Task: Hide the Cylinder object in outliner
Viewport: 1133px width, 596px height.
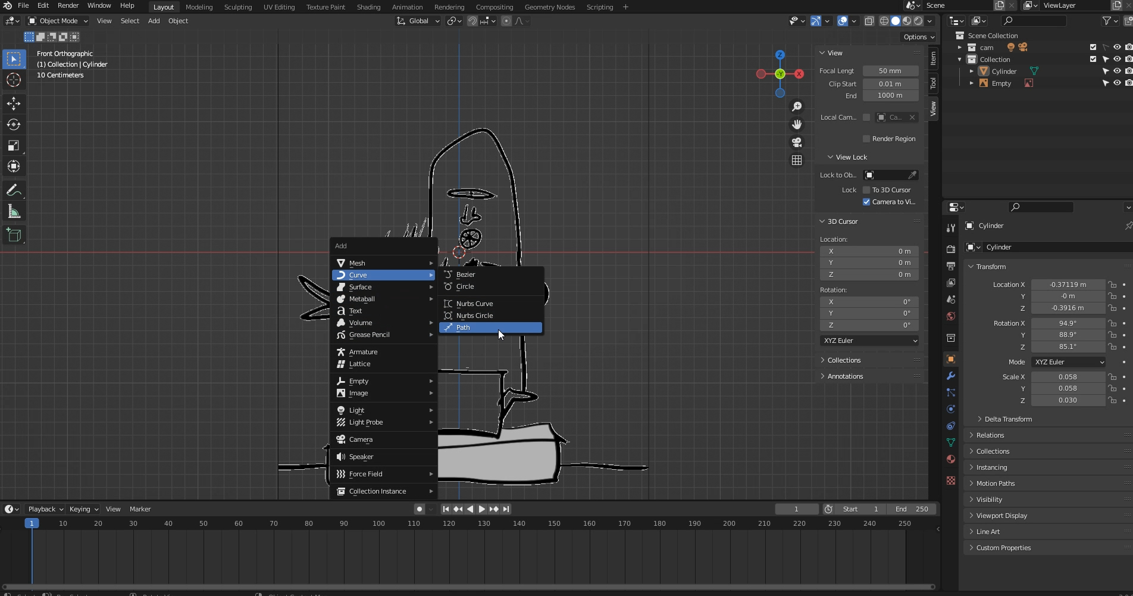Action: click(x=1117, y=71)
